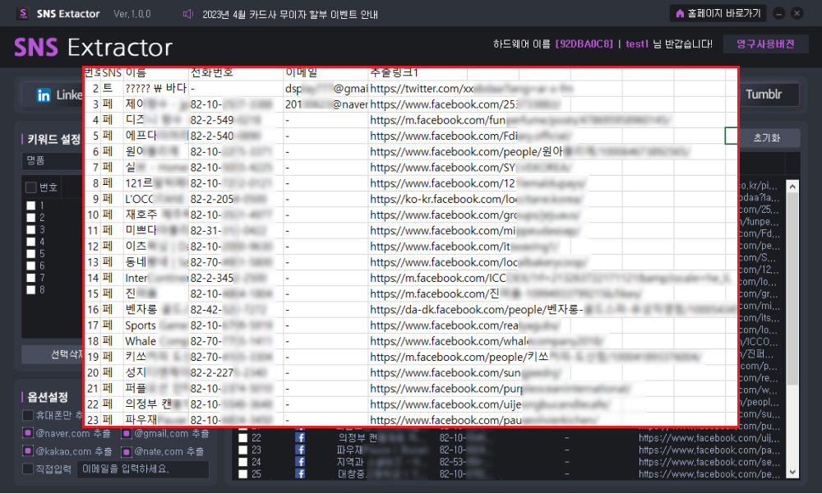
Task: Enable the 휴대폰만 추출 option checkbox
Action: (x=28, y=415)
